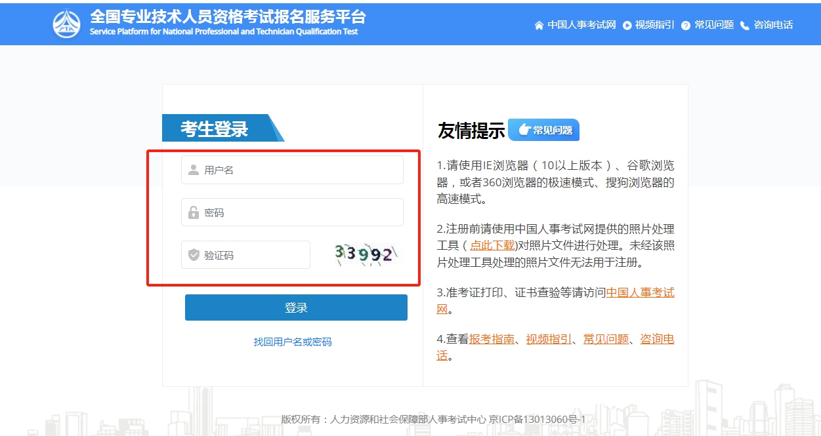Click the home icon beside 中国人事考试网
The image size is (821, 436).
(539, 26)
